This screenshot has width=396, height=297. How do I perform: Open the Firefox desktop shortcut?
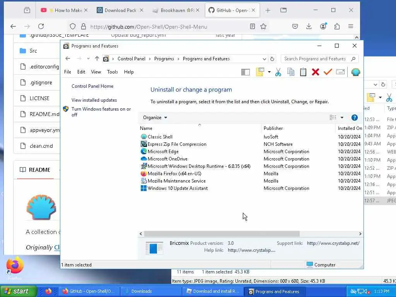15,268
